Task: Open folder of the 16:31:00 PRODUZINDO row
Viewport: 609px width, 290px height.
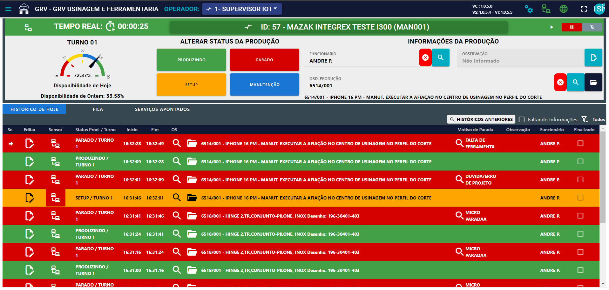Action: (x=192, y=270)
